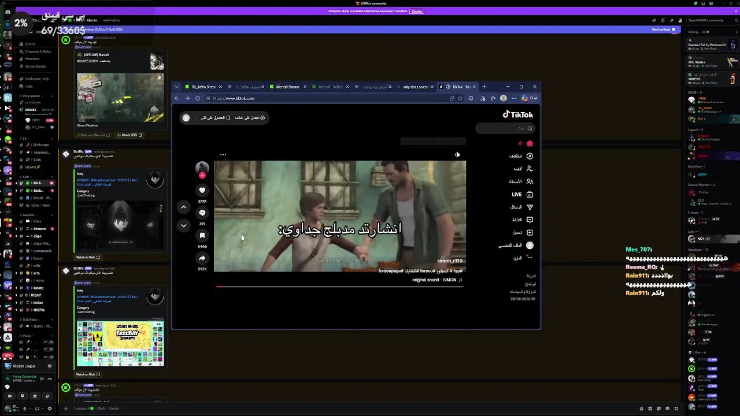Bookmark the TikTok video

click(202, 235)
